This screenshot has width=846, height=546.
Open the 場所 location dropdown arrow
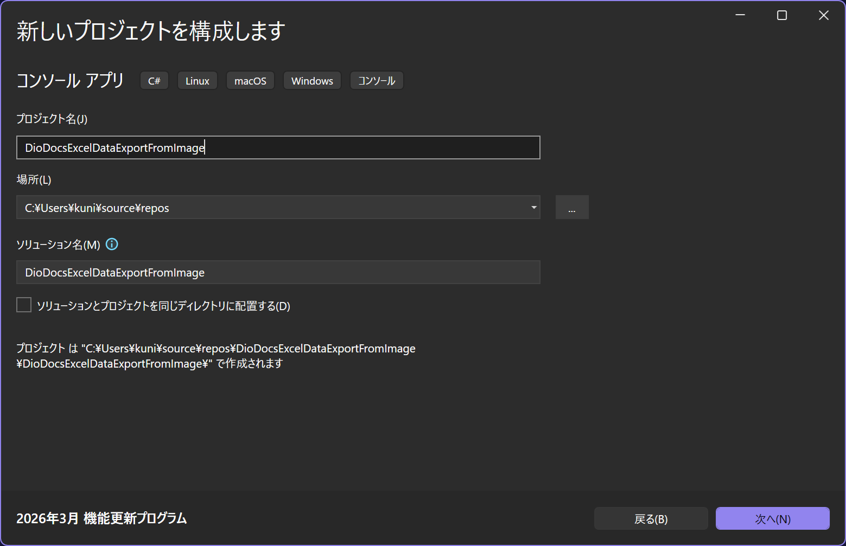coord(533,208)
